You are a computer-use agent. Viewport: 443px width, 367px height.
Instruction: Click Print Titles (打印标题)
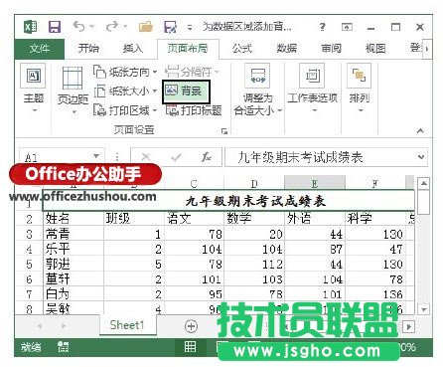tap(194, 110)
